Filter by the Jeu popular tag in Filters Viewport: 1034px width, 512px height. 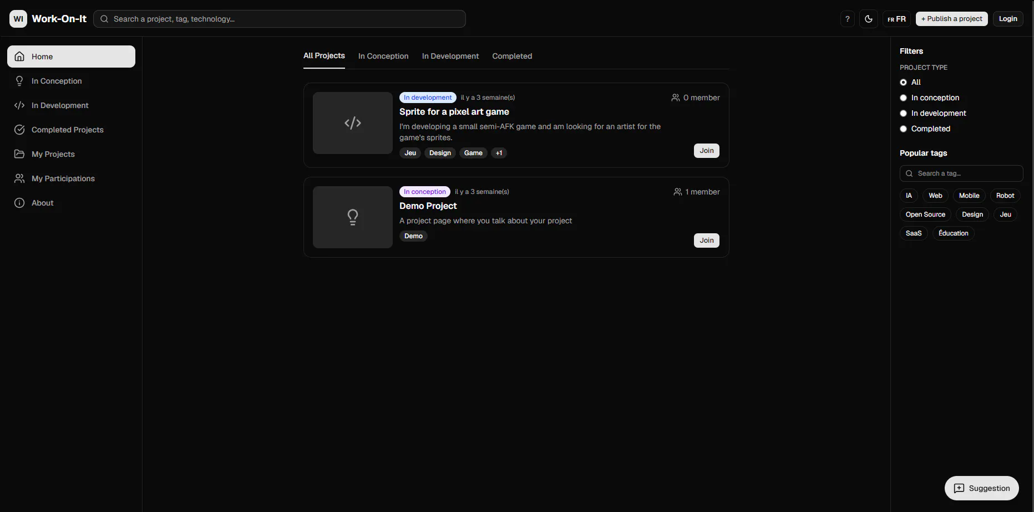pyautogui.click(x=1005, y=214)
